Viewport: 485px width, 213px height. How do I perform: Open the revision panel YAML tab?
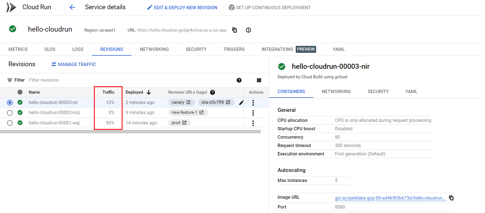[411, 91]
